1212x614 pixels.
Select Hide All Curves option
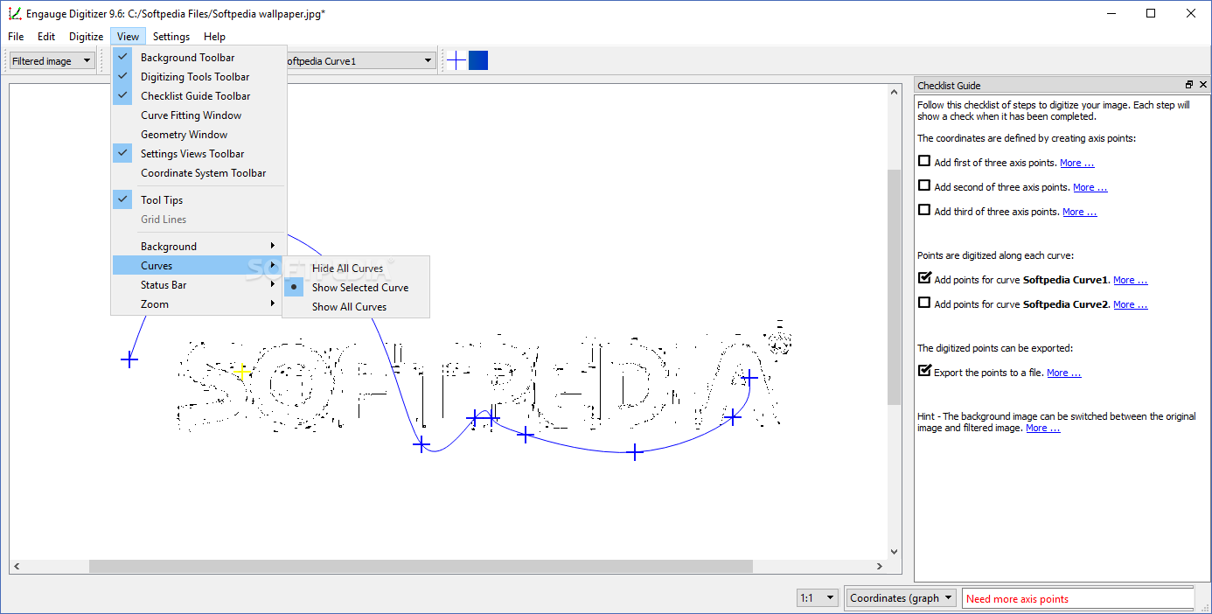pos(356,269)
